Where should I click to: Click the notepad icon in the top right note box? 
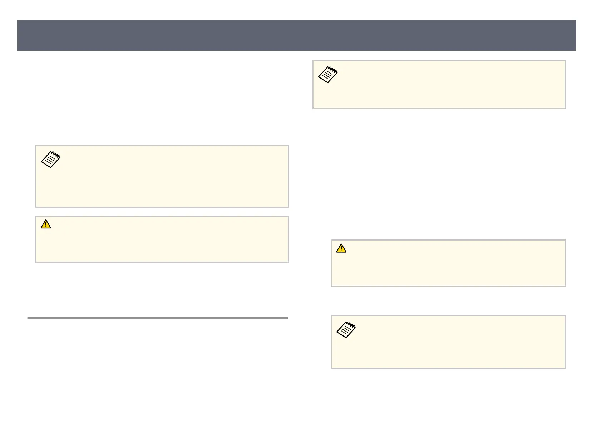coord(328,75)
